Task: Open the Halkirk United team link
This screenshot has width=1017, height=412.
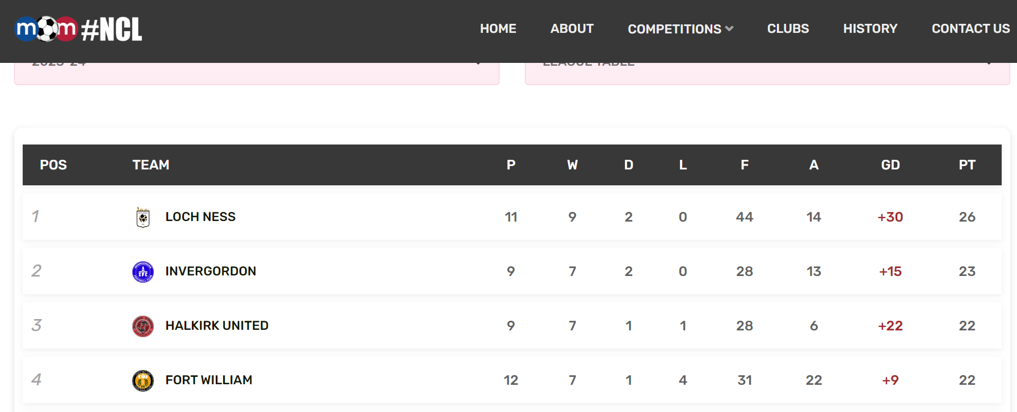Action: coord(217,326)
